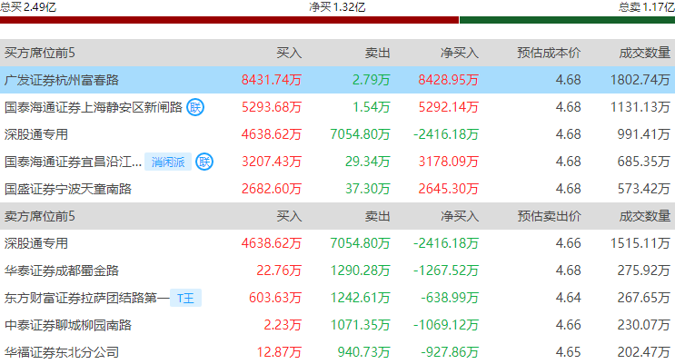
Task: Click the 29.34万 sell amount
Action: [368, 162]
